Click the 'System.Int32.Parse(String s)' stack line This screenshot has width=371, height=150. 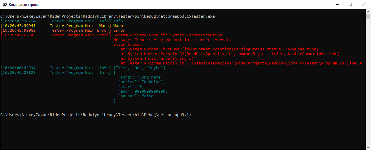click(x=157, y=59)
